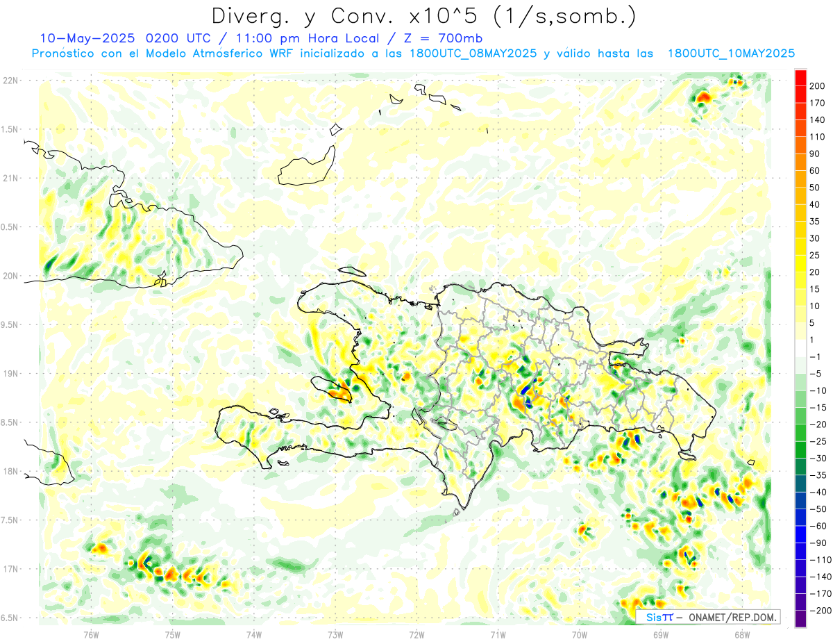Click the positive '170' color scale value
The image size is (833, 644).
818,103
